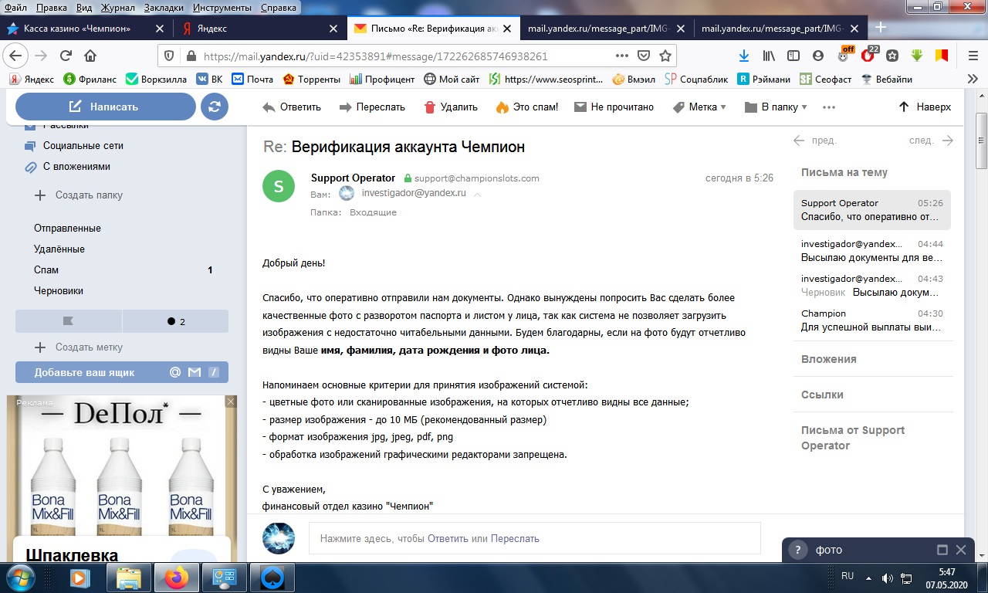Screen dimensions: 988x593
Task: Expand Письма от Support Operator section
Action: 853,438
